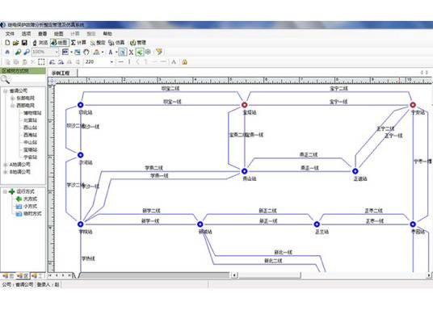
Task: Click the first rotate/flip icon after the selection rectangle
Action: pyautogui.click(x=53, y=62)
